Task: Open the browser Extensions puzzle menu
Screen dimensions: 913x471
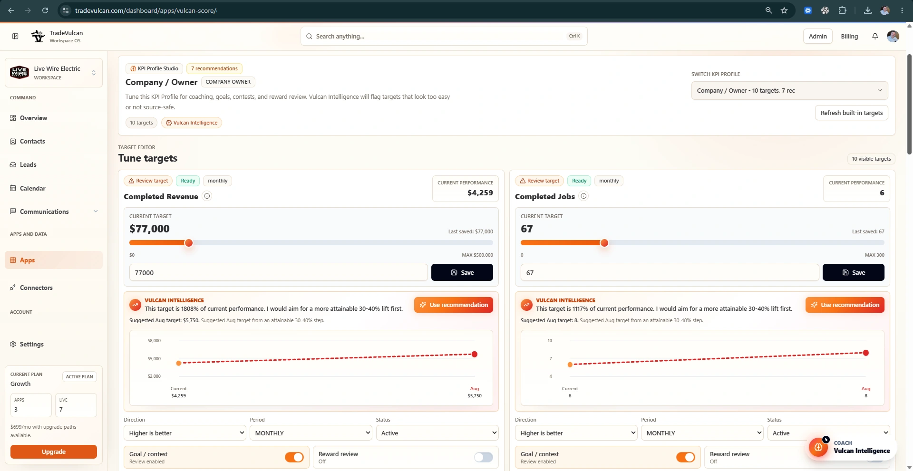Action: pos(842,10)
